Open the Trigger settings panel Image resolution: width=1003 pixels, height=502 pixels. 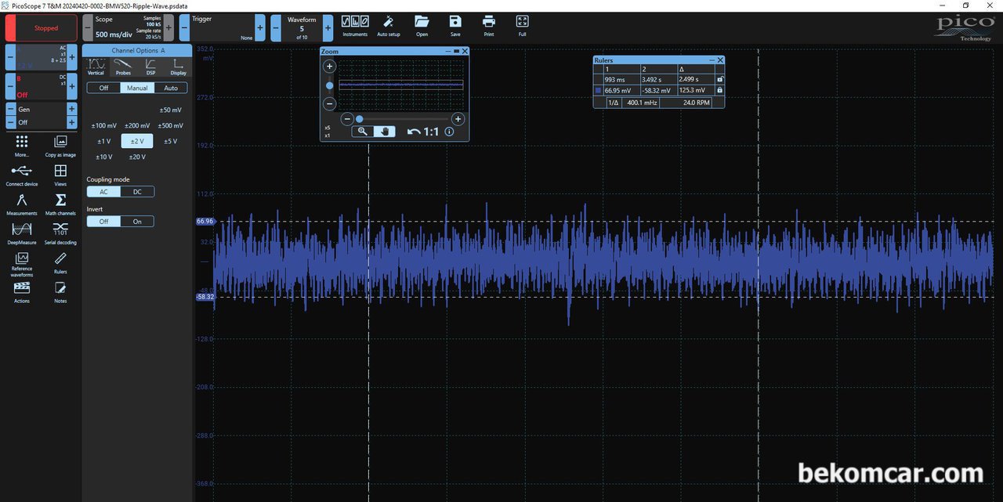pos(223,28)
